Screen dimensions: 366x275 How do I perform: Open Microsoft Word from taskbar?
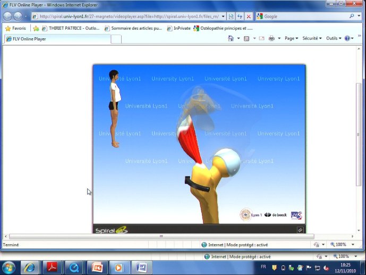tap(142, 268)
